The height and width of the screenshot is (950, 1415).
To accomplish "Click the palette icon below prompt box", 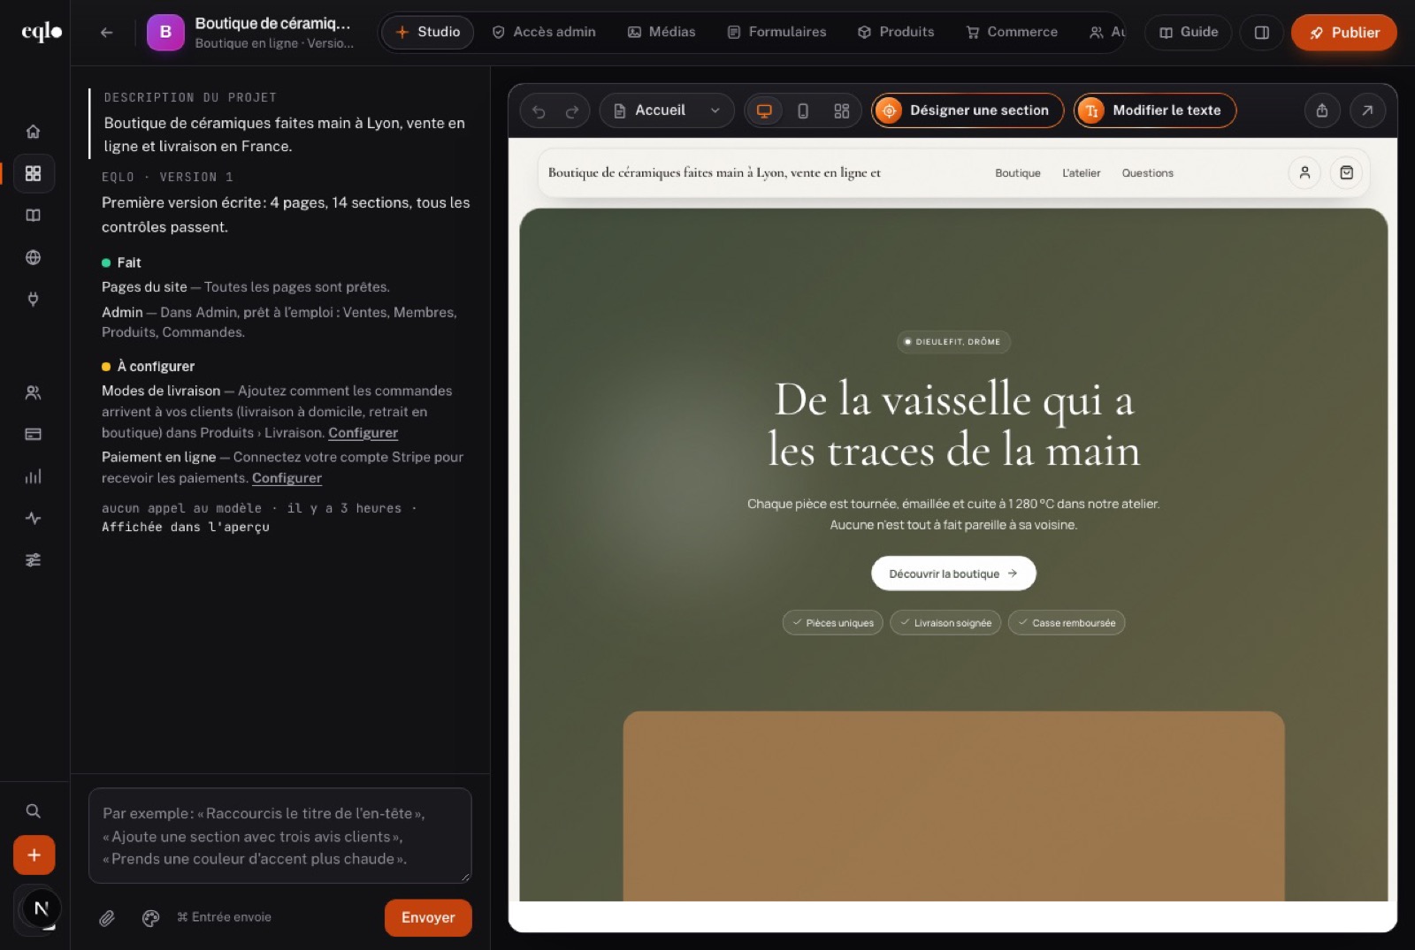I will tap(150, 918).
